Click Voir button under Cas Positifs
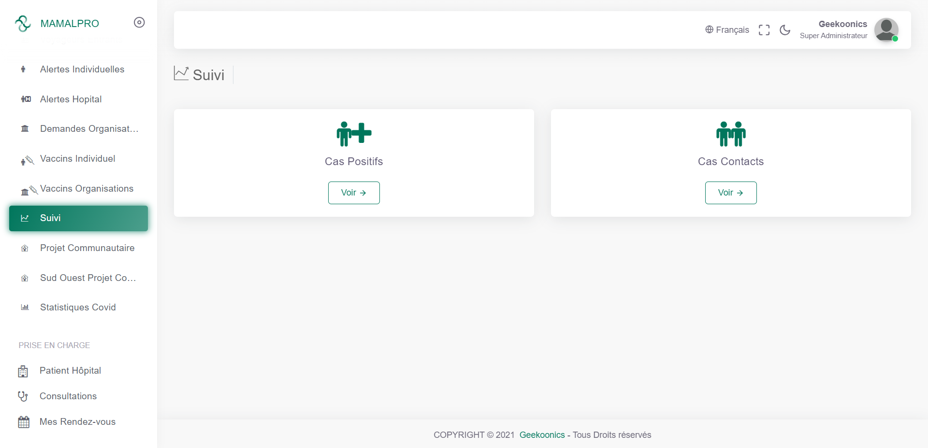Image resolution: width=928 pixels, height=448 pixels. (354, 193)
